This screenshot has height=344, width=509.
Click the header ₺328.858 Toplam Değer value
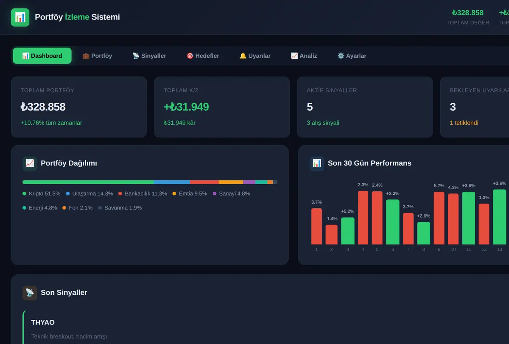[468, 13]
